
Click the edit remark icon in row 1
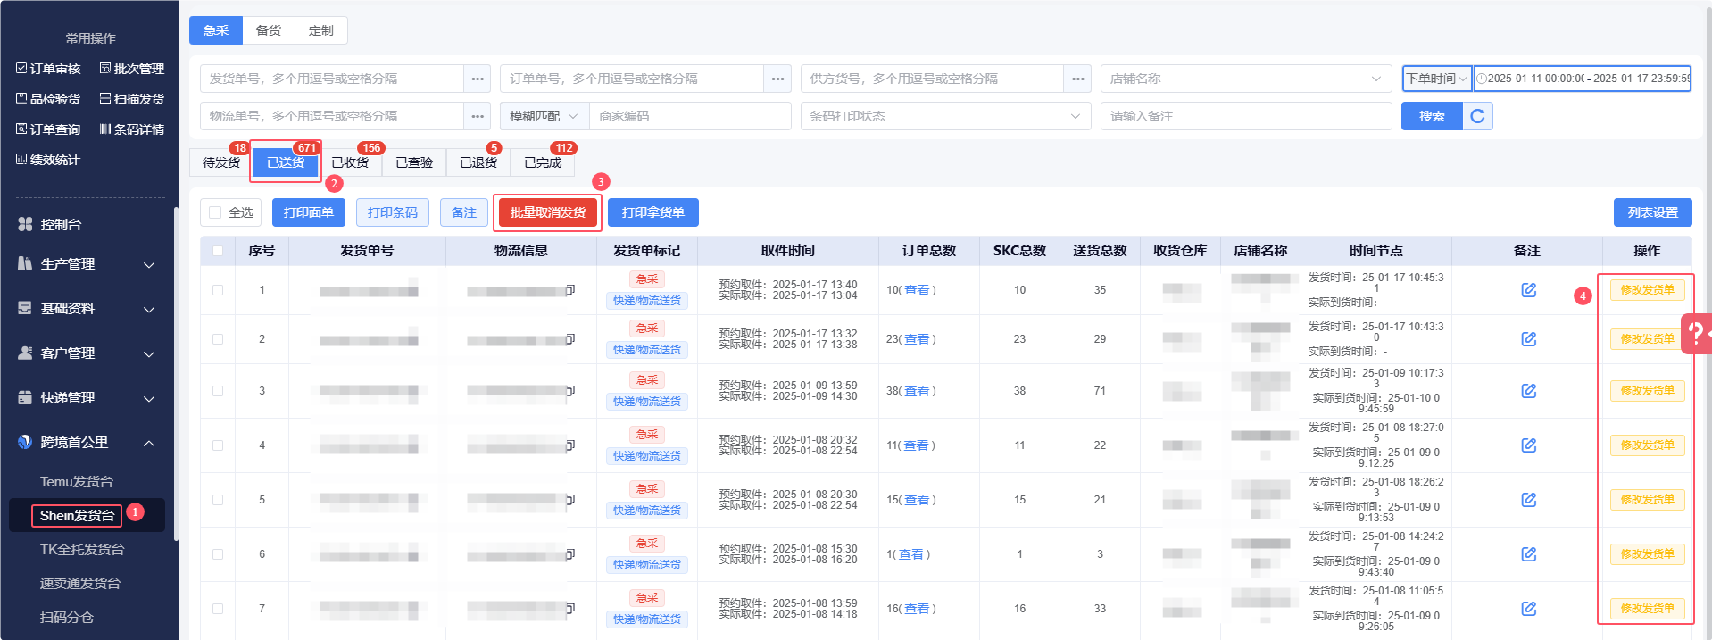(1528, 290)
